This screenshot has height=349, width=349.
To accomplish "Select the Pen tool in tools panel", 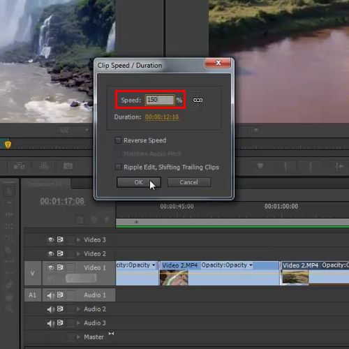I will [9, 285].
